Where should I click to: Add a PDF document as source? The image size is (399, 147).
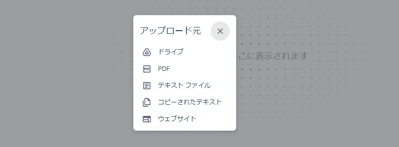(185, 69)
